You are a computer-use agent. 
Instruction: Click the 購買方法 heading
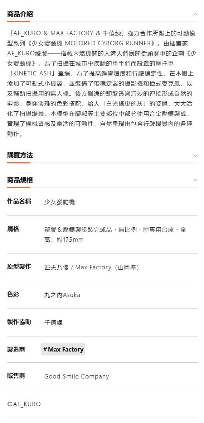[x=20, y=155]
